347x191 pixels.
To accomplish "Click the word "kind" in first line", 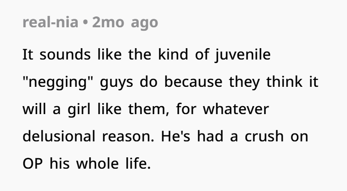I will click(173, 55).
